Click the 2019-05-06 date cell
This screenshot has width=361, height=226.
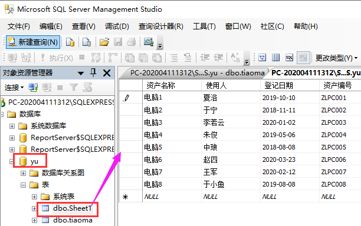290,135
